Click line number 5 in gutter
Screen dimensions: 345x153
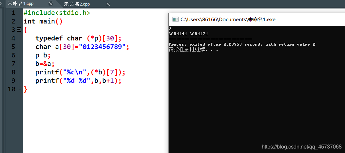(x=13, y=47)
